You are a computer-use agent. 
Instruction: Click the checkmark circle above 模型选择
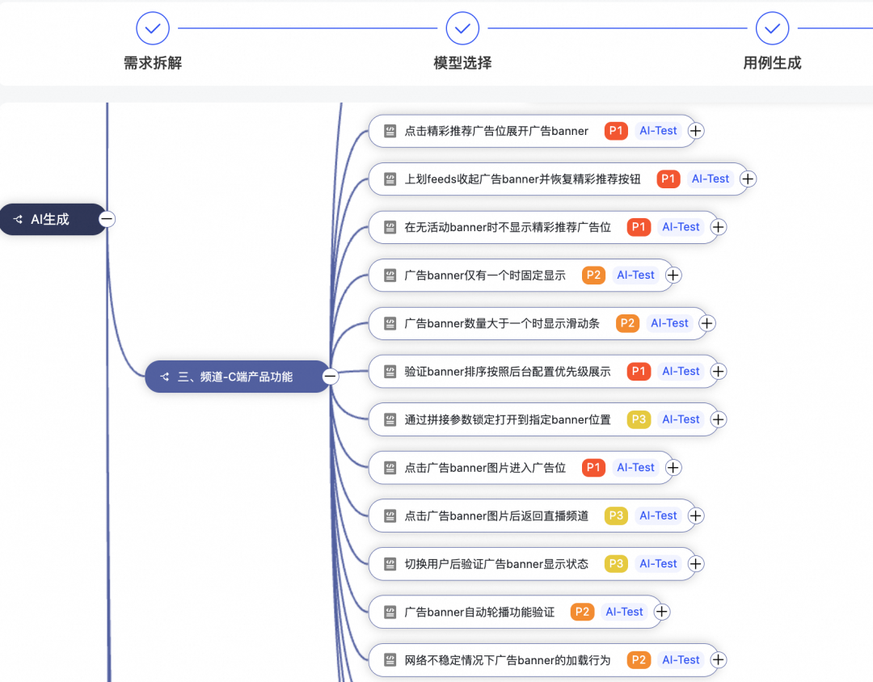(x=462, y=27)
